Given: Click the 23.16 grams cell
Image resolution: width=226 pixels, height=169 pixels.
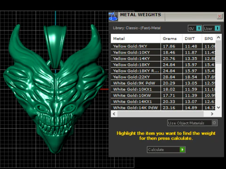Looking at the screenshot, I should (171, 108).
